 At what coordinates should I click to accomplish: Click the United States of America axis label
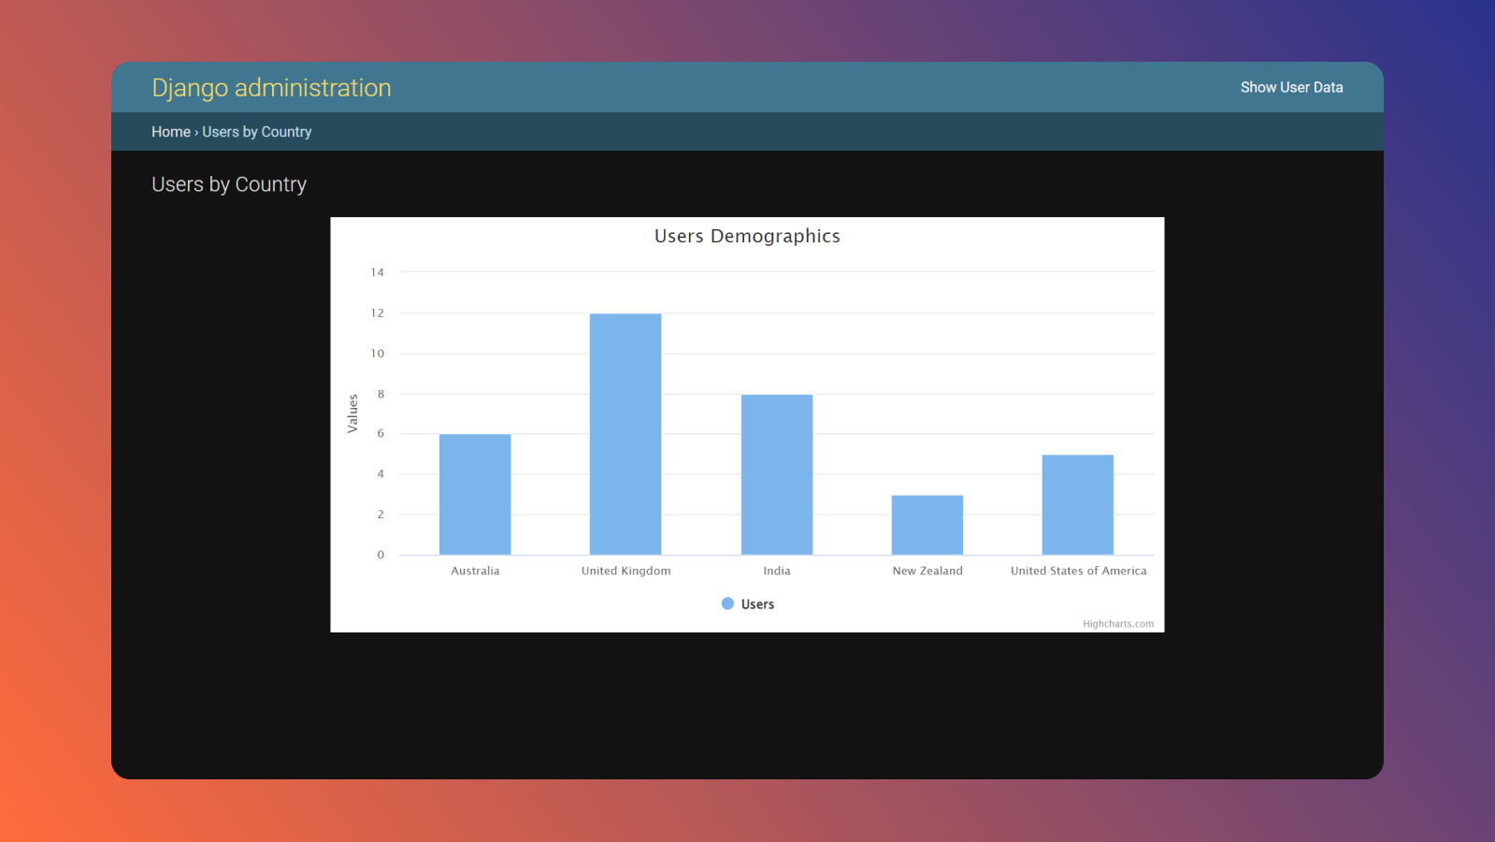(1078, 571)
